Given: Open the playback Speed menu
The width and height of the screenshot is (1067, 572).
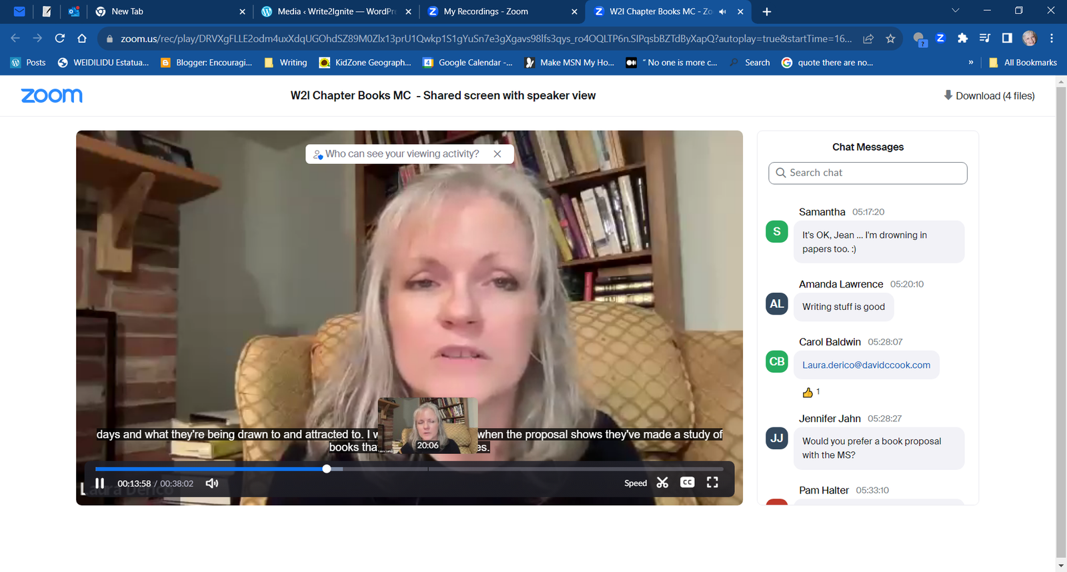Looking at the screenshot, I should [x=635, y=483].
